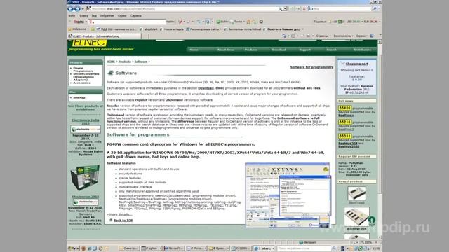Click the More details link
Viewport: 449px width, 252px height.
121,214
